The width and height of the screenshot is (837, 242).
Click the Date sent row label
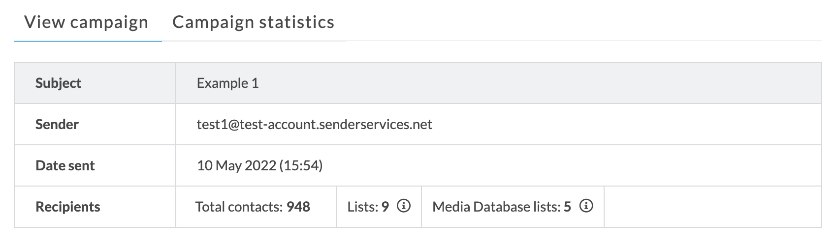[65, 165]
